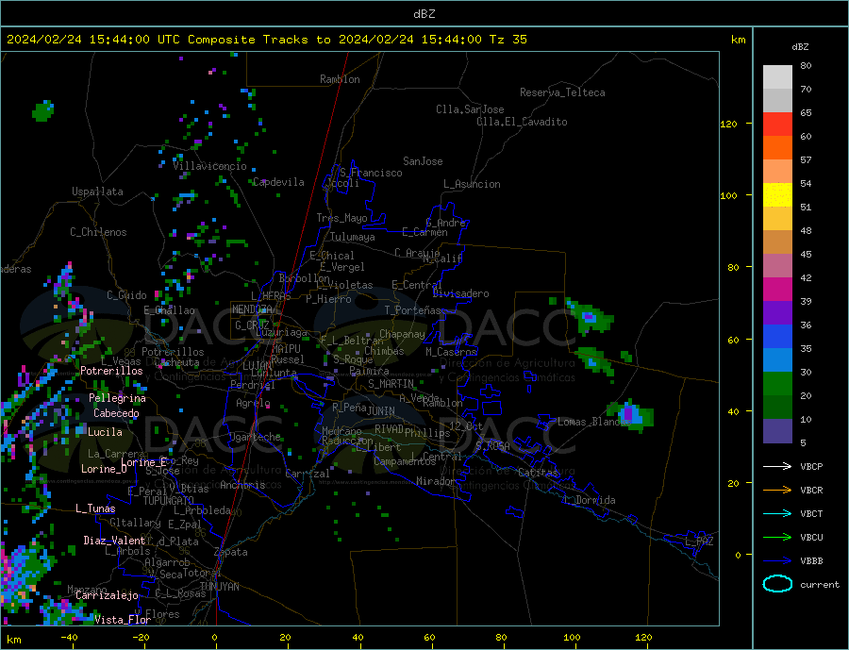Click the 'Divisadero' map label
This screenshot has width=849, height=650.
(x=460, y=293)
